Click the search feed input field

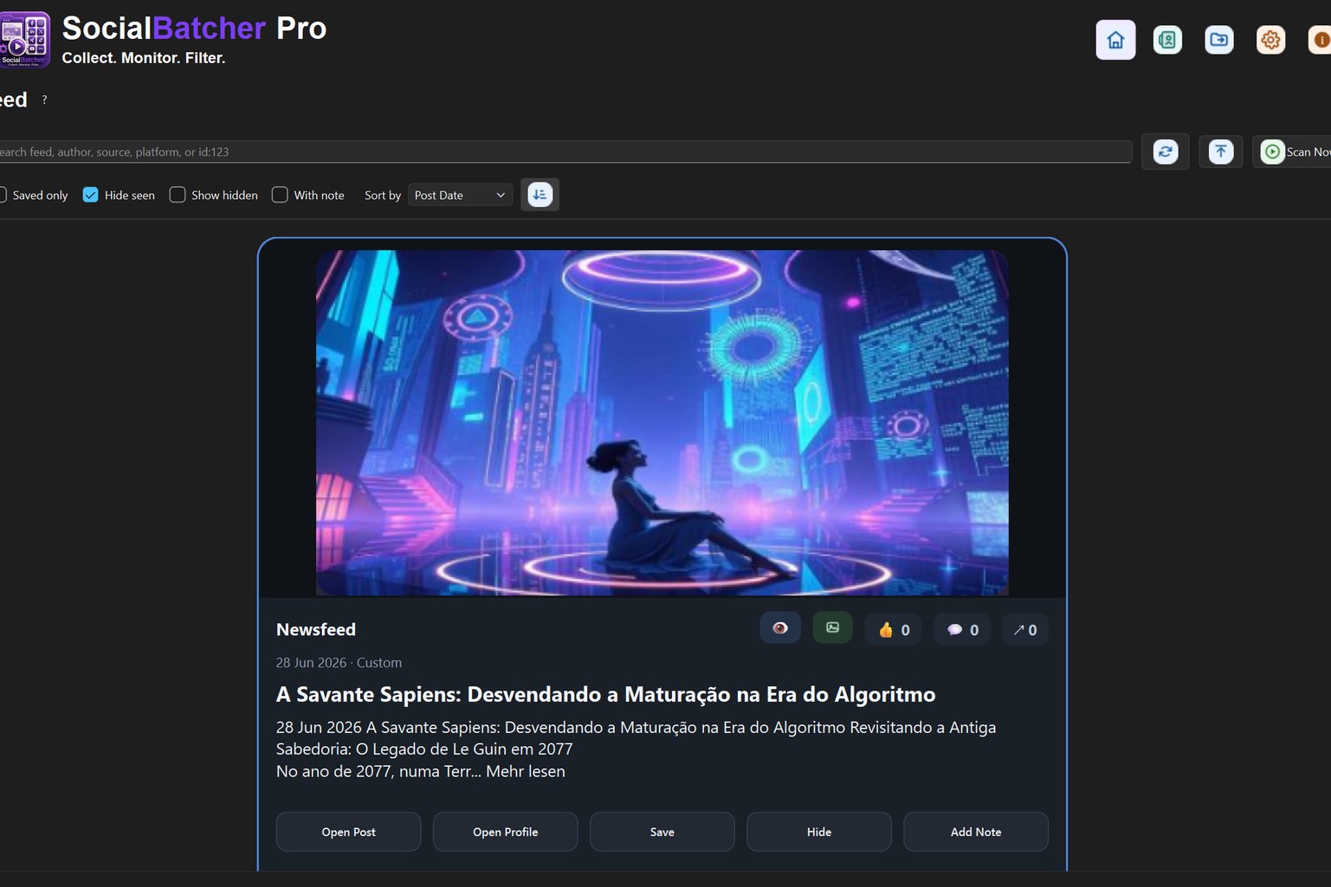[x=563, y=151]
